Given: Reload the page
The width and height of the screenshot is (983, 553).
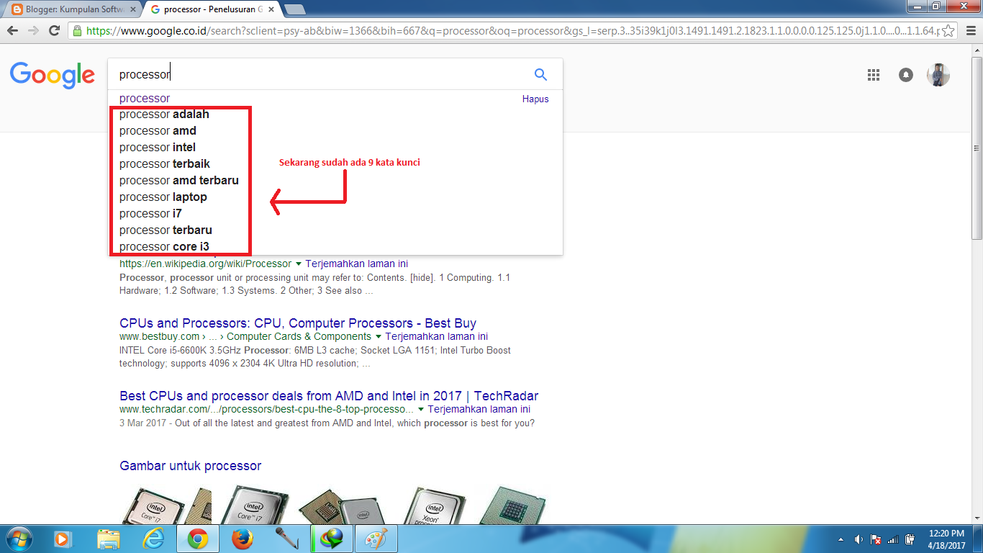Looking at the screenshot, I should [x=54, y=31].
